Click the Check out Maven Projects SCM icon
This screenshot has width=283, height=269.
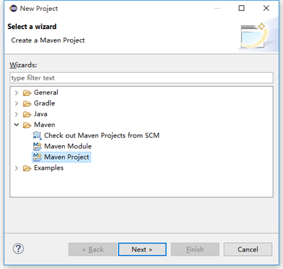[x=37, y=135]
